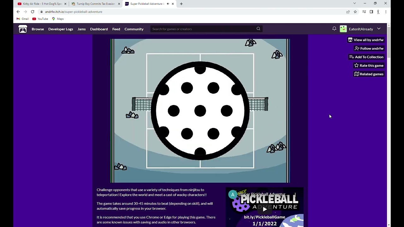
Task: Click Rate this game button
Action: [x=369, y=66]
